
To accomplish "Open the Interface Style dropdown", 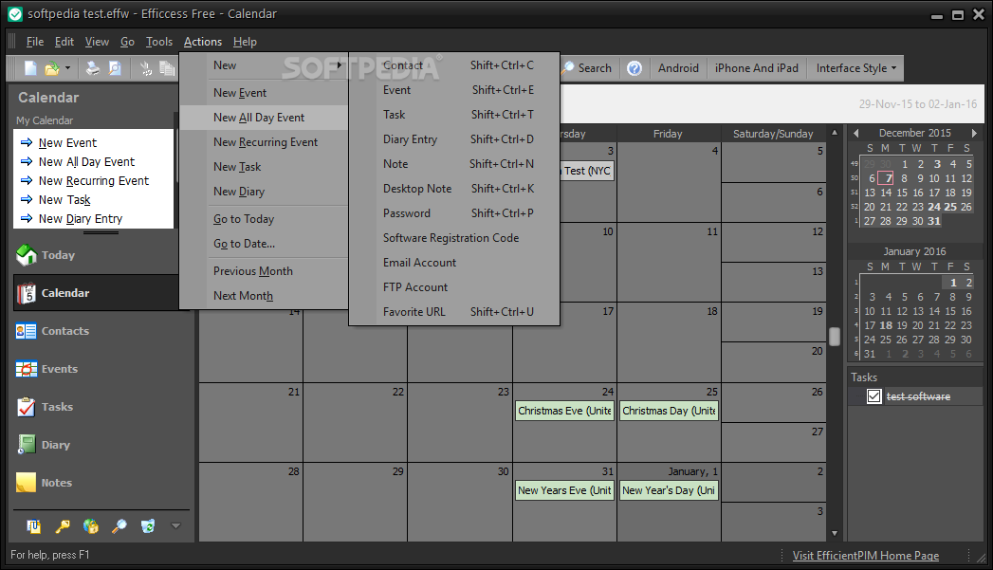I will 855,68.
